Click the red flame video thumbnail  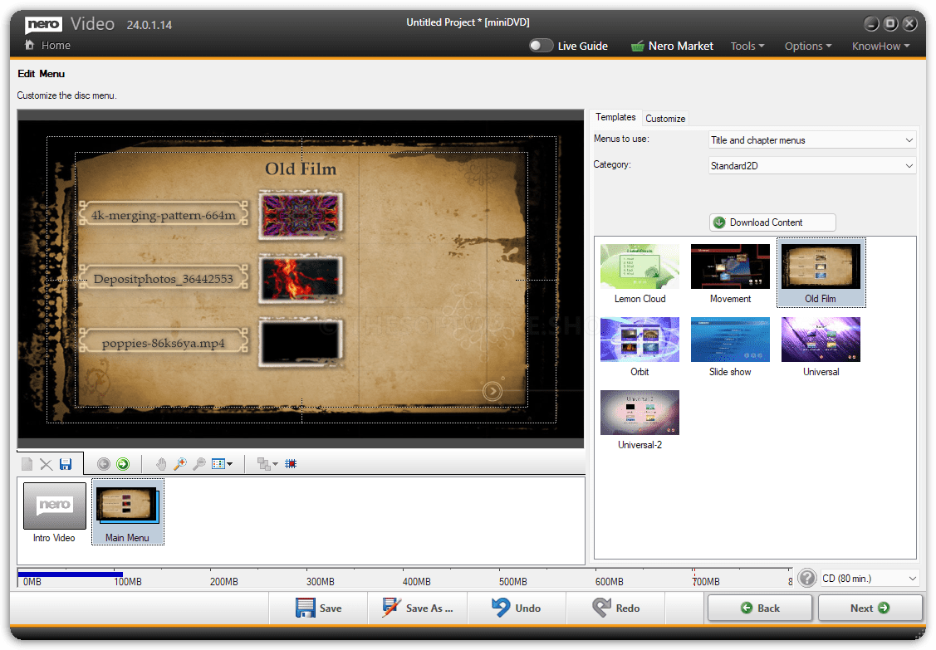pos(301,279)
